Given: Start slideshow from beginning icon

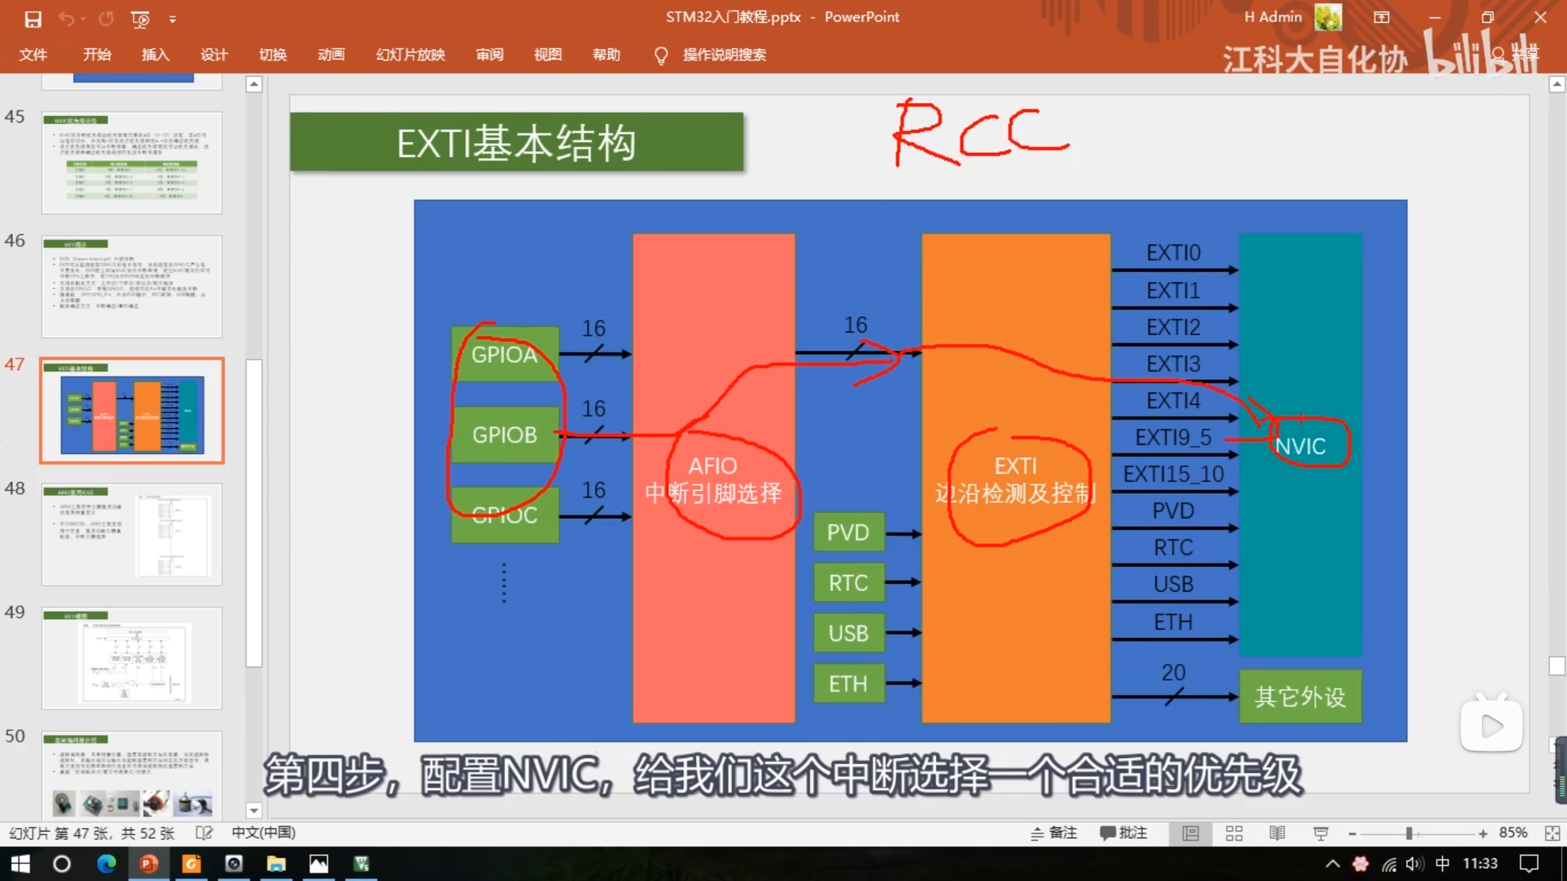Looking at the screenshot, I should click(x=140, y=19).
